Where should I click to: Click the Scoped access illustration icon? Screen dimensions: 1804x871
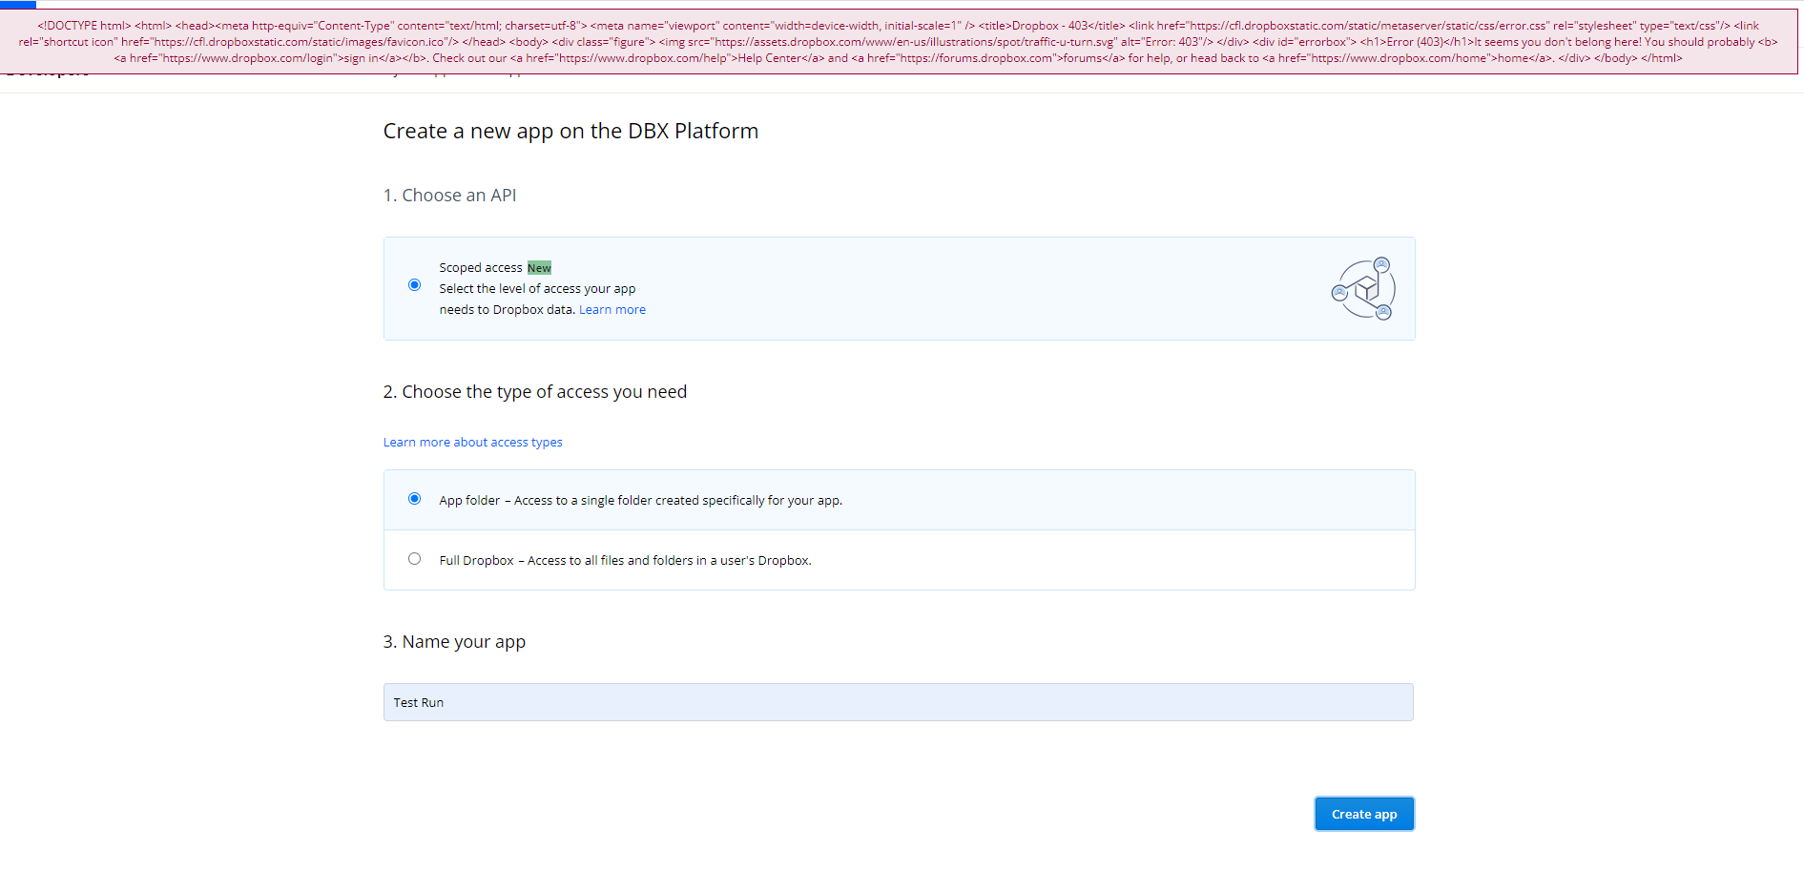(1363, 289)
